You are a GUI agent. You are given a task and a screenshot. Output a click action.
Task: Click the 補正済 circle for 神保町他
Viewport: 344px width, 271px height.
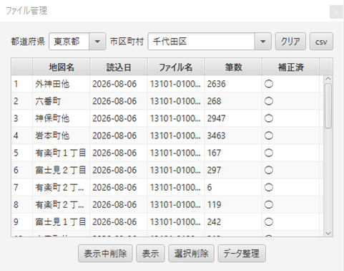coord(269,118)
